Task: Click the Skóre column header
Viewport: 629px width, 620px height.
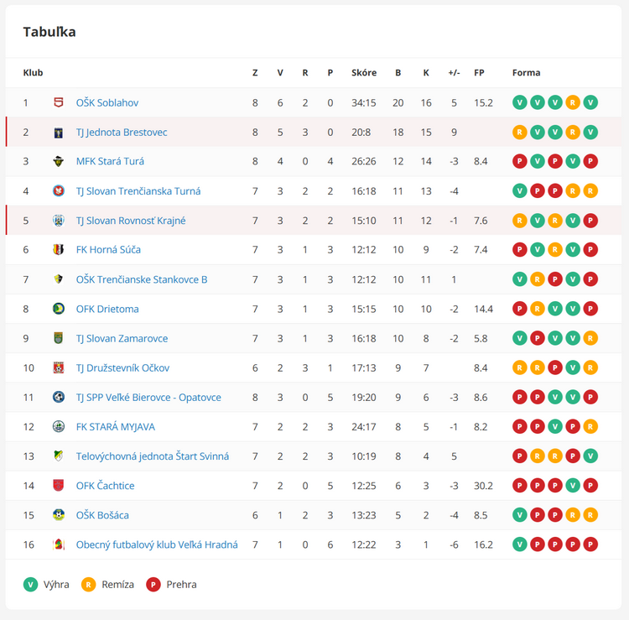Action: click(363, 73)
